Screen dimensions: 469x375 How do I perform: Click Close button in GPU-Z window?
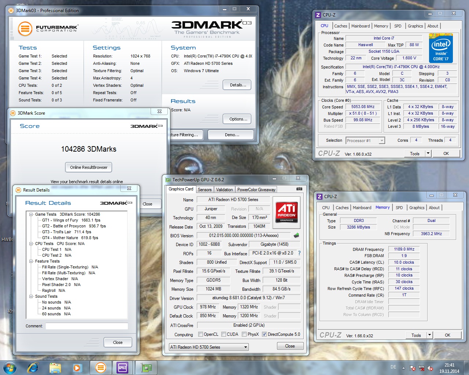290,346
